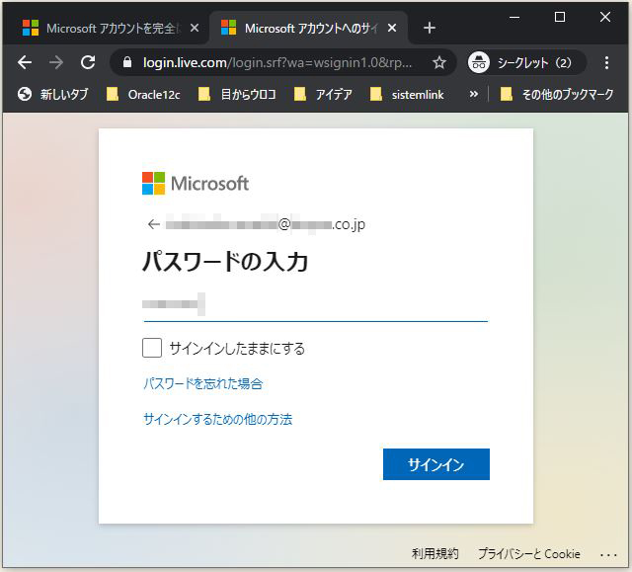Viewport: 632px width, 572px height.
Task: Open the sistemlink bookmark folder
Action: 407,94
